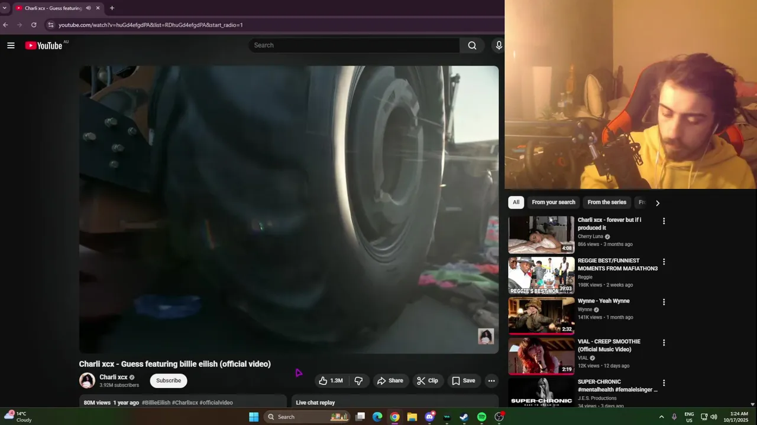The height and width of the screenshot is (425, 757).
Task: Open ENG US language switcher
Action: [x=689, y=417]
